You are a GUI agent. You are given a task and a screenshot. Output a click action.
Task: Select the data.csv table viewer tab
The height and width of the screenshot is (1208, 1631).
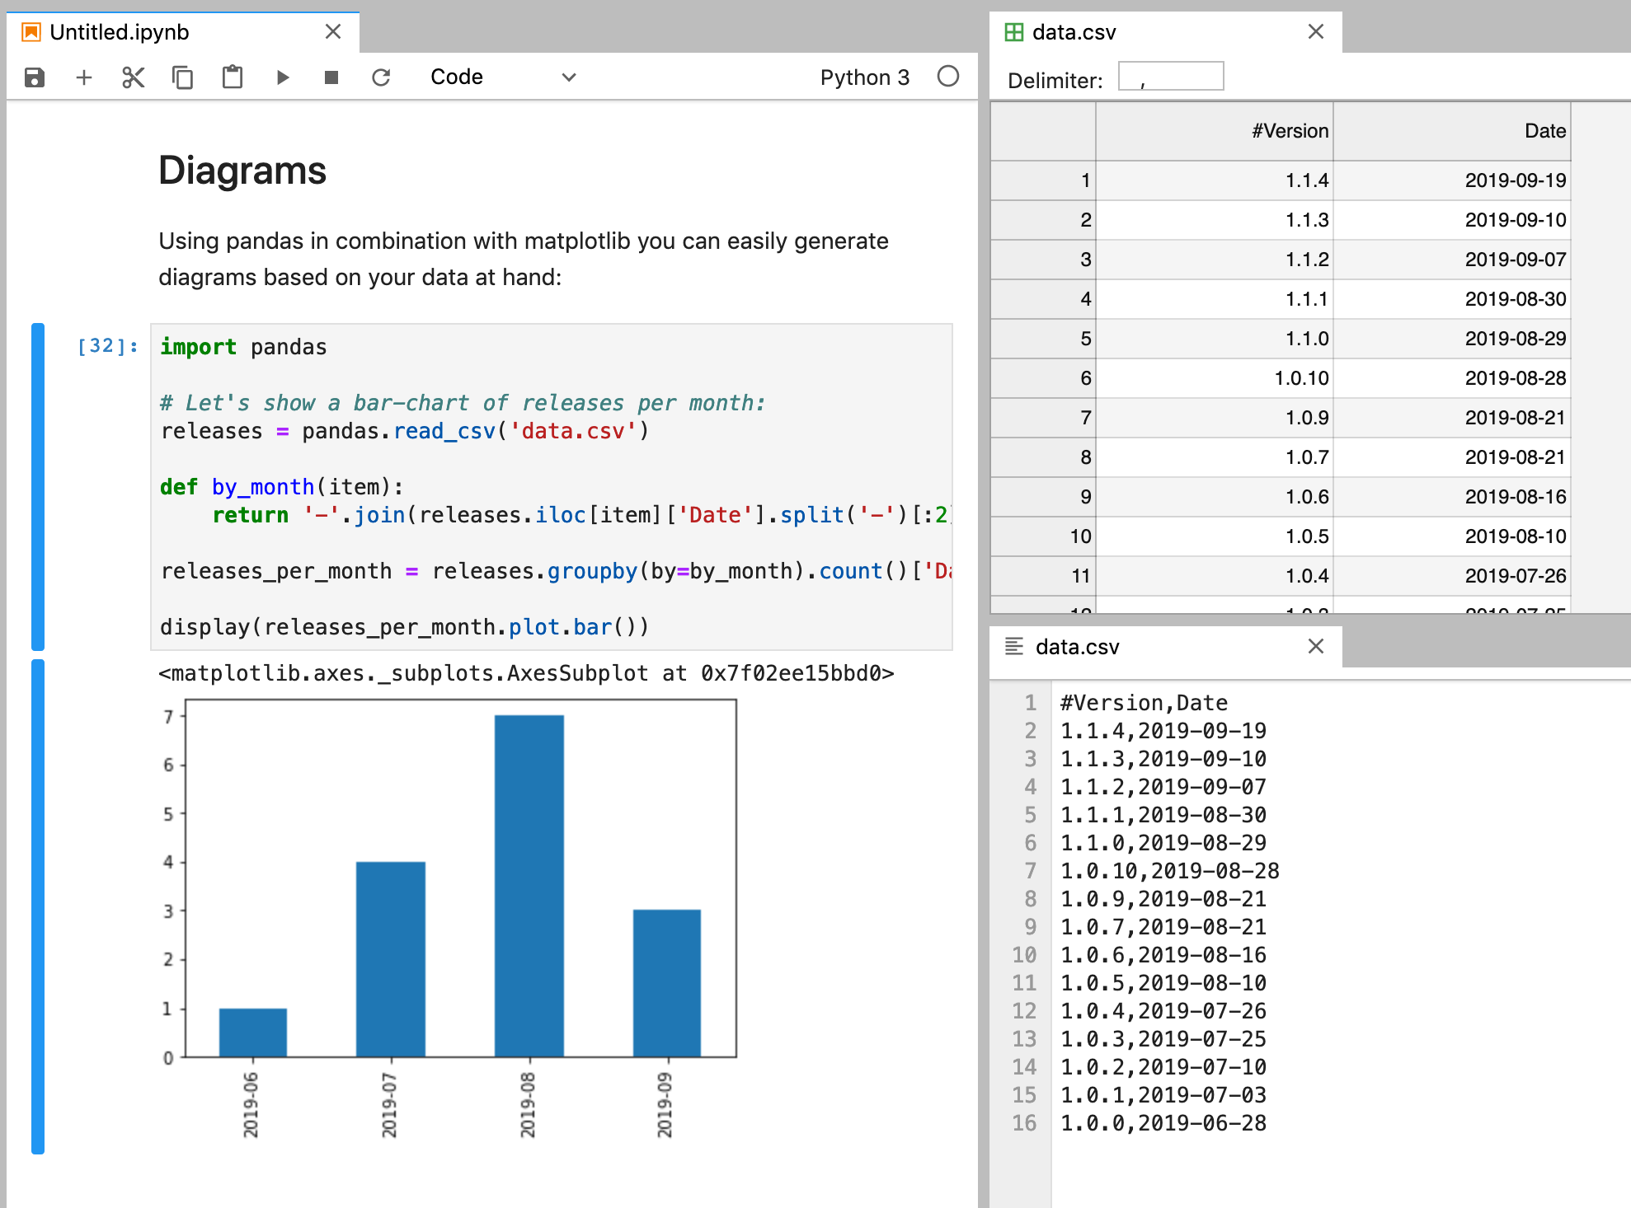pos(1164,32)
